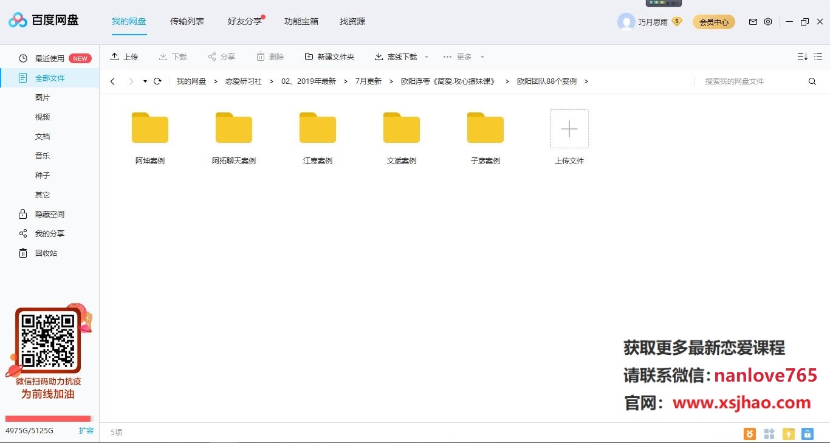Go back with the left arrow
Viewport: 830px width, 443px height.
(x=113, y=81)
